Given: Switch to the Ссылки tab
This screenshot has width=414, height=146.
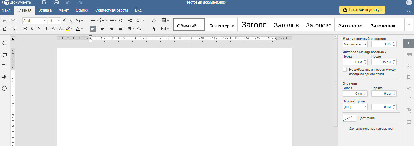Looking at the screenshot, I should click(82, 10).
